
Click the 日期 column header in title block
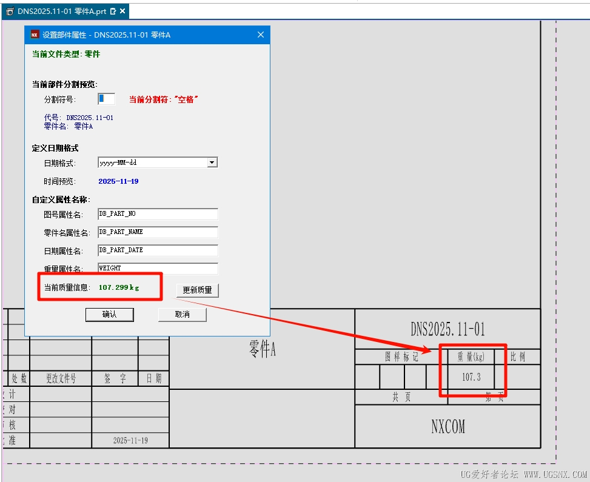tap(154, 378)
